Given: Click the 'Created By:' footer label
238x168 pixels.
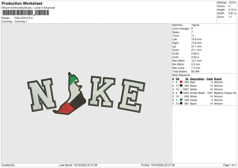Looking at the screenshot, I should 8,165.
